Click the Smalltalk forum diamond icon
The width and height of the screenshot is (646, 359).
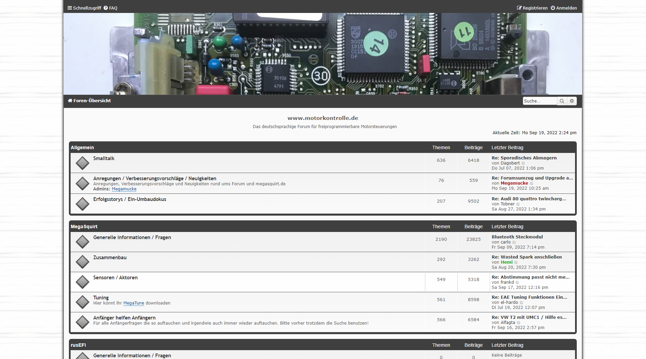(x=82, y=163)
